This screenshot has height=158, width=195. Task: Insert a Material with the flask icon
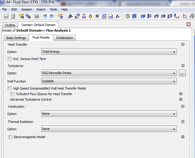click(x=84, y=16)
